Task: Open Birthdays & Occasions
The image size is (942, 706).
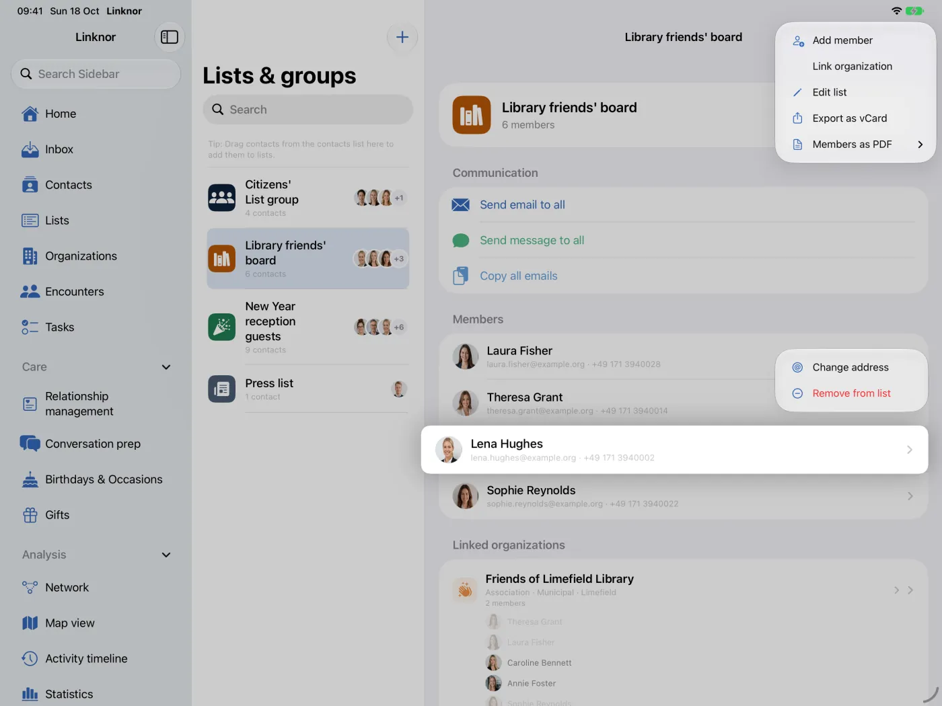Action: [x=96, y=479]
